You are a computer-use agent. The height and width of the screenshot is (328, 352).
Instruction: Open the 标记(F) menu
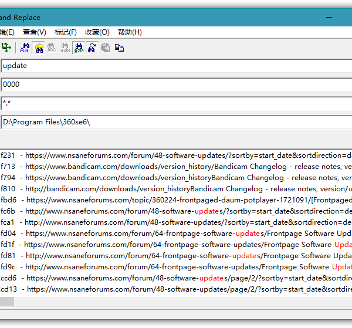pos(65,32)
